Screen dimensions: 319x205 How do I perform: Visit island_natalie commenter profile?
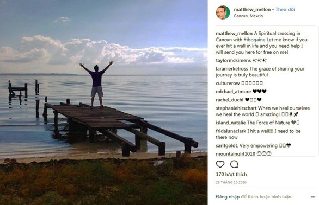tap(231, 123)
